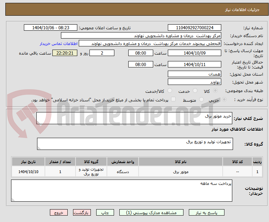The height and width of the screenshot is (222, 269).
Task: Click the resize handle of the buyer notes box
Action: [x=13, y=200]
